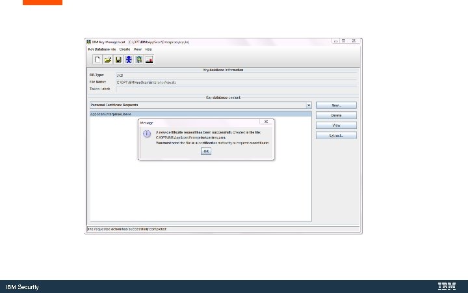Viewport: 468px width, 293px height.
Task: Click the IBM Security footer text
Action: point(22,287)
